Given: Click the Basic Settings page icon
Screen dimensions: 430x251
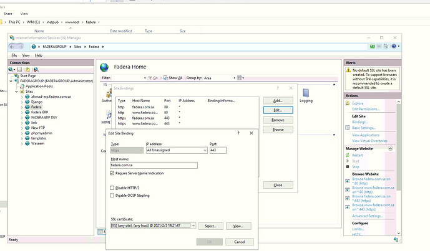Looking at the screenshot, I should tap(348, 128).
